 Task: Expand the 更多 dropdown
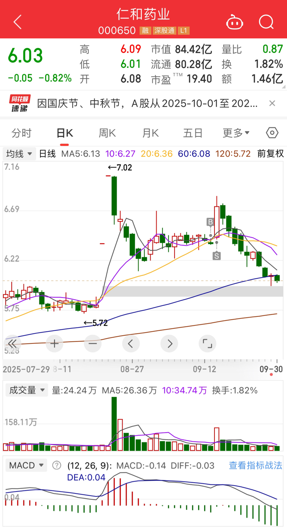click(236, 133)
